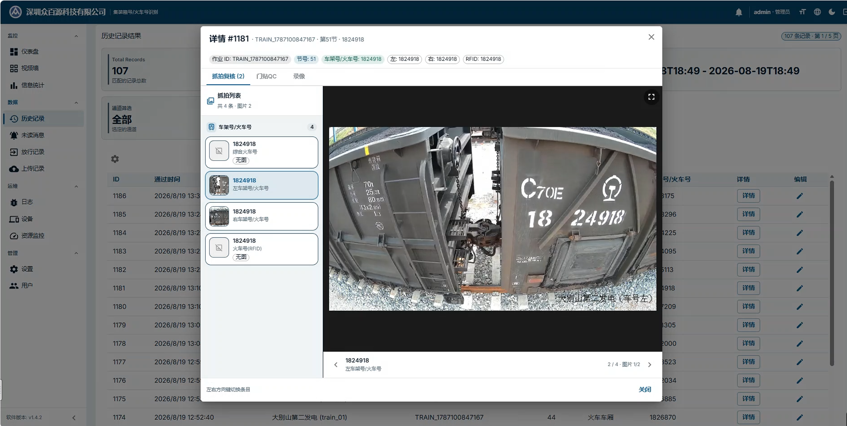
Task: Open the language globe icon
Action: point(817,12)
